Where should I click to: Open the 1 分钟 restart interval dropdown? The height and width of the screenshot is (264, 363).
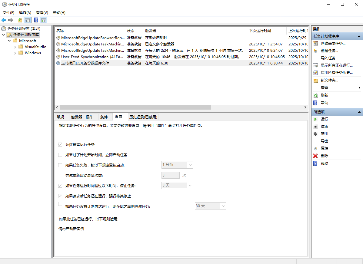pyautogui.click(x=177, y=165)
